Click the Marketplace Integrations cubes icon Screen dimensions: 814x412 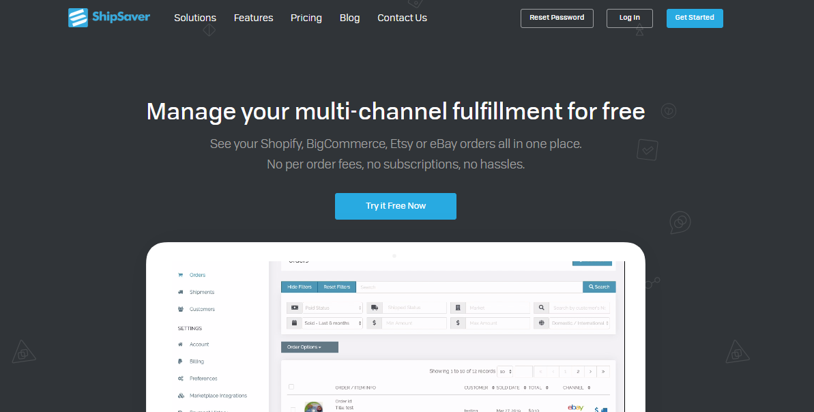[181, 396]
